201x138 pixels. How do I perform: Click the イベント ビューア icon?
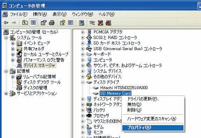pyautogui.click(x=19, y=43)
